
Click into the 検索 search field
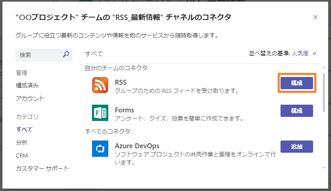[x=44, y=55]
